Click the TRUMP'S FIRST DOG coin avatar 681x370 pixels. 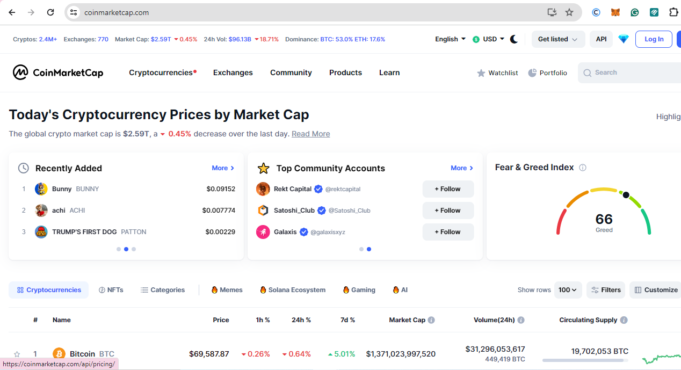41,232
